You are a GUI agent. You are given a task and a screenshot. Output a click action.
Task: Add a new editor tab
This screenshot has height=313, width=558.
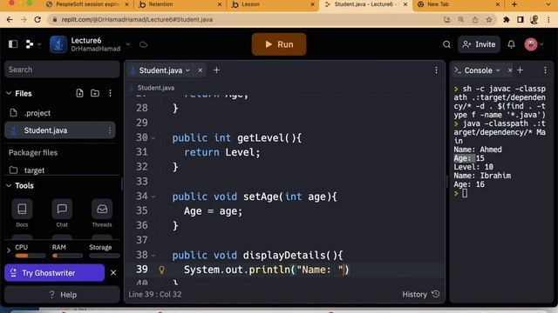coord(216,70)
